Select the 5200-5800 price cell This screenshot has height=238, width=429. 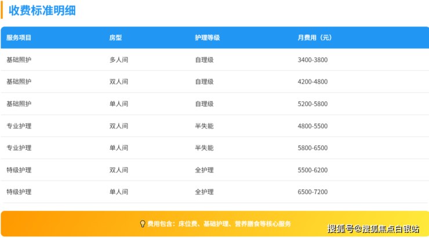coord(312,104)
